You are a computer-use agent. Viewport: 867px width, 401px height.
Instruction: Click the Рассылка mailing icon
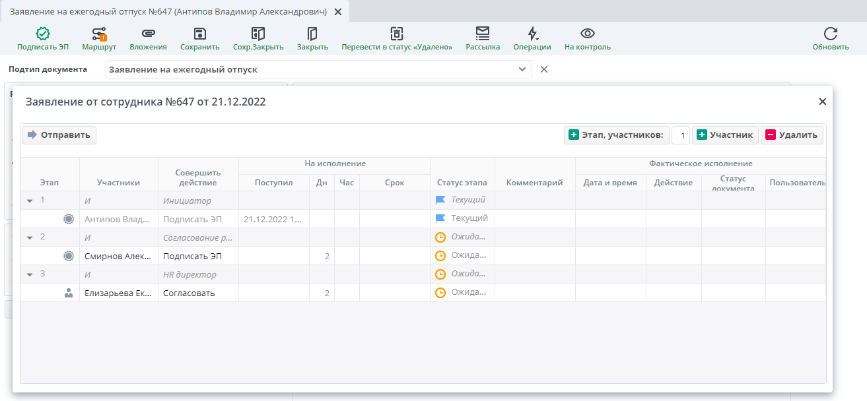(x=483, y=34)
